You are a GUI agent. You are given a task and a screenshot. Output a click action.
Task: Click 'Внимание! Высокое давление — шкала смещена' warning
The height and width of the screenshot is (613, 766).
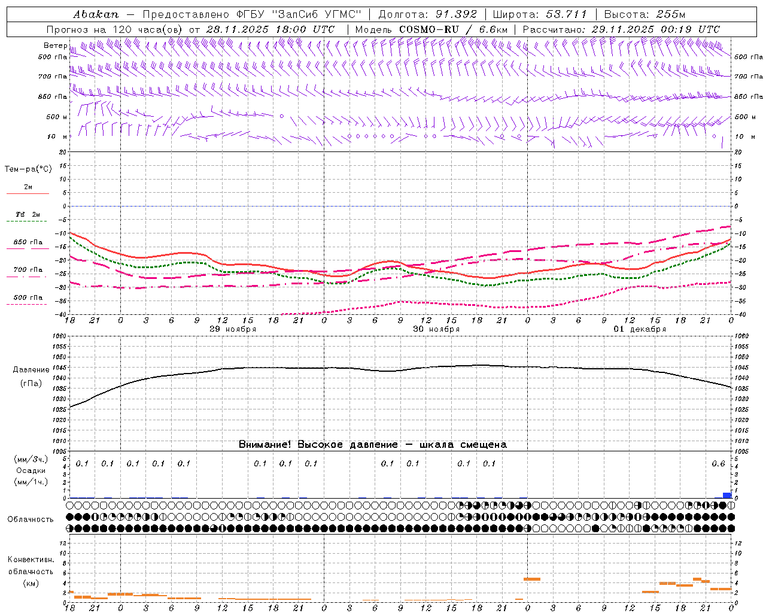[x=373, y=445]
